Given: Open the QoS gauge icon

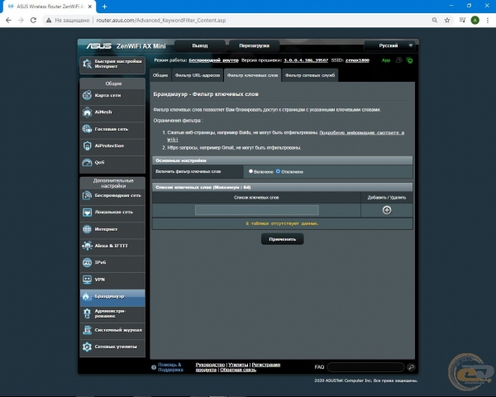Looking at the screenshot, I should click(x=87, y=162).
